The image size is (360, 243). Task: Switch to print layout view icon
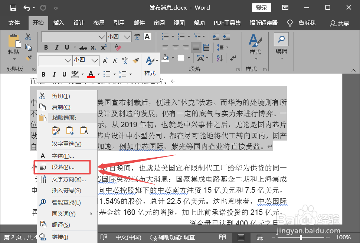(x=240, y=237)
